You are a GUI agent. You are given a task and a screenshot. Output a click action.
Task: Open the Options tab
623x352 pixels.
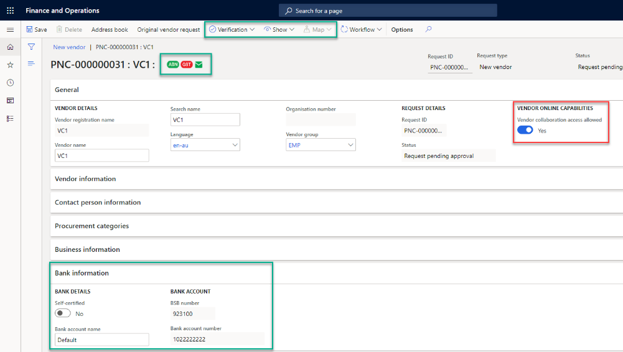coord(402,29)
